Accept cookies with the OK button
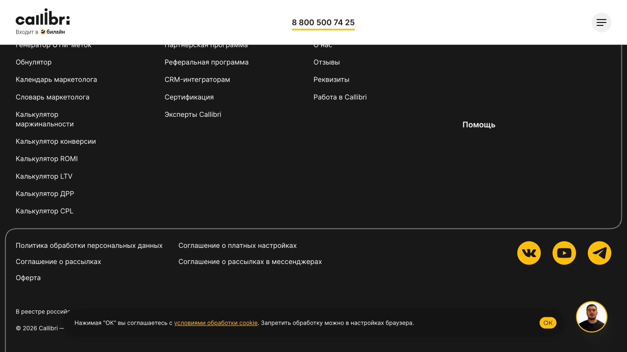The width and height of the screenshot is (627, 352). point(548,323)
